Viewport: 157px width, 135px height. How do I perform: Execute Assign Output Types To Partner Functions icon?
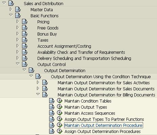pyautogui.click(x=59, y=119)
